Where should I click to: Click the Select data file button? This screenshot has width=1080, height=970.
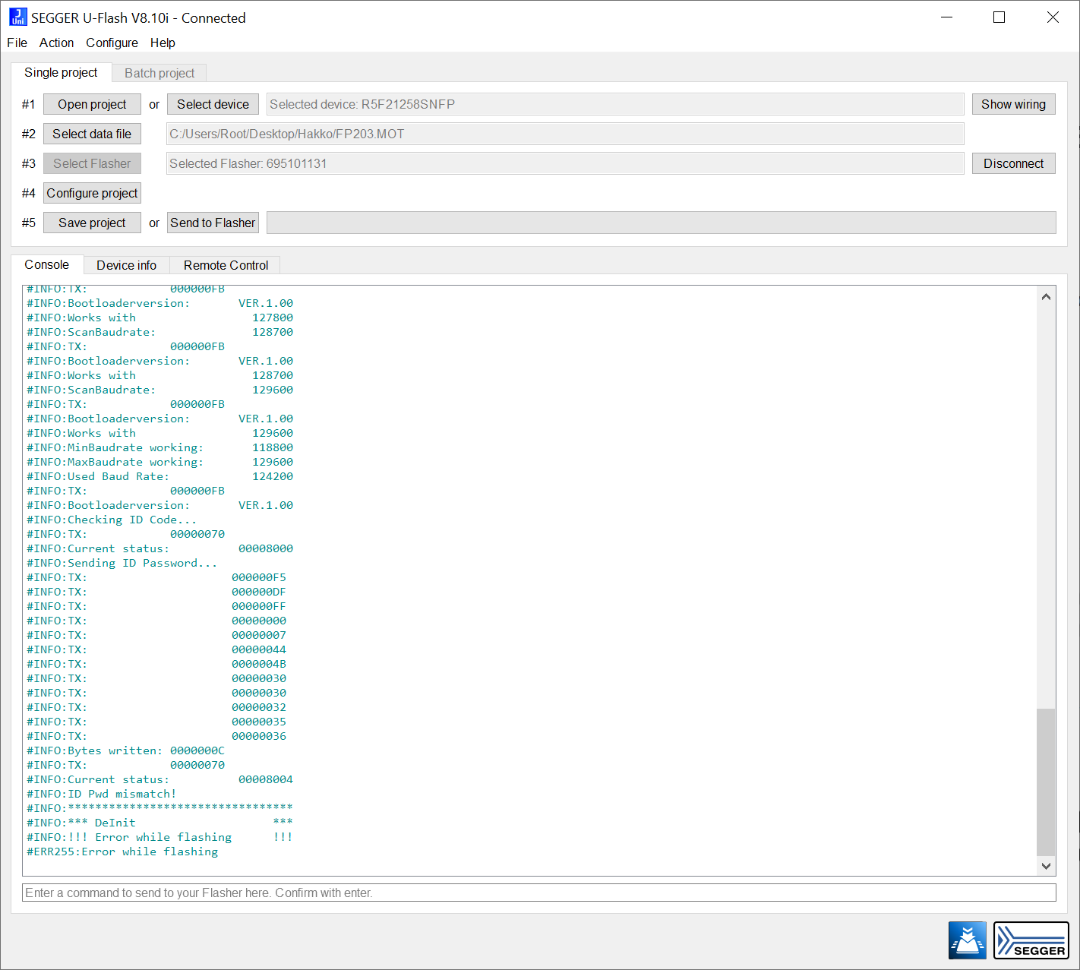[x=92, y=134]
